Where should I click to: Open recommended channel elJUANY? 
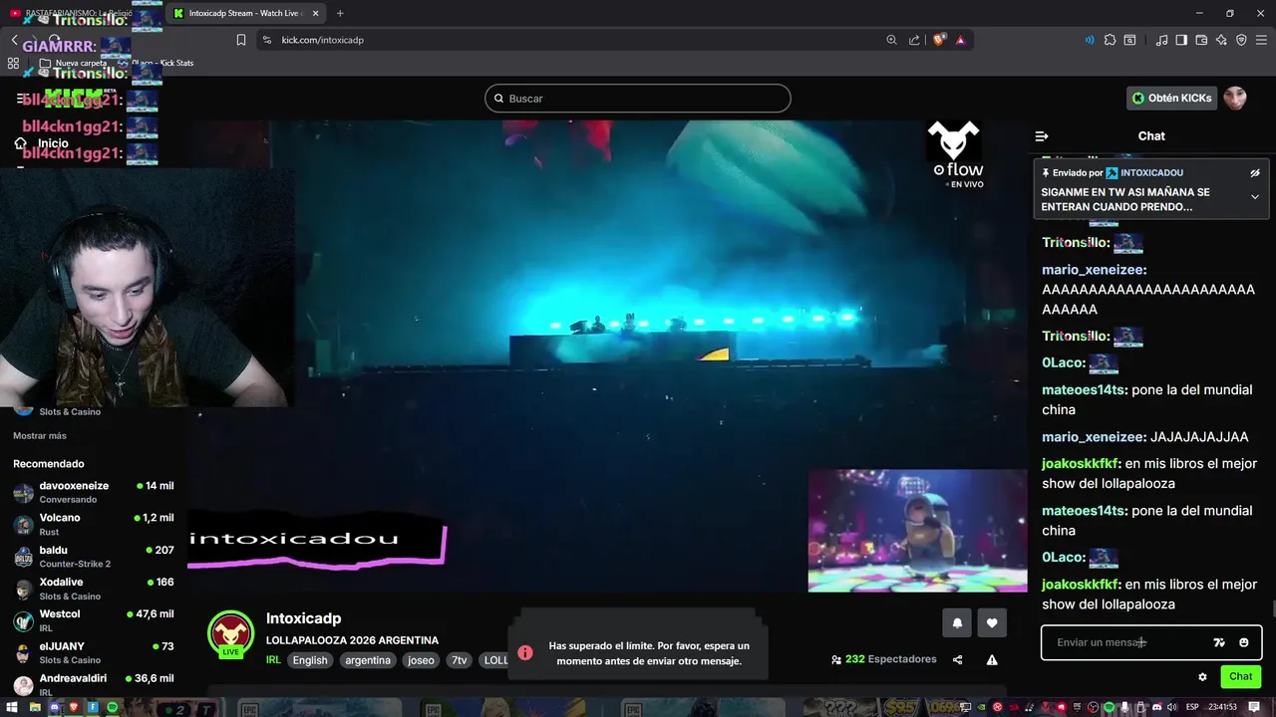click(x=94, y=652)
